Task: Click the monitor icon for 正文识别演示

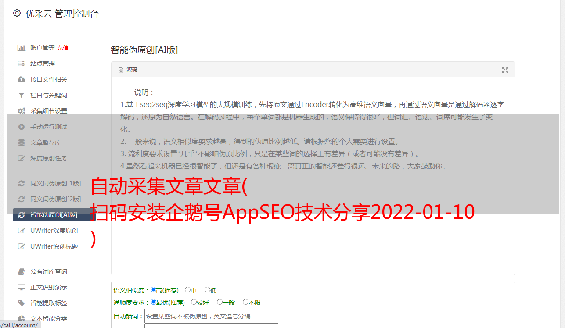Action: (21, 287)
